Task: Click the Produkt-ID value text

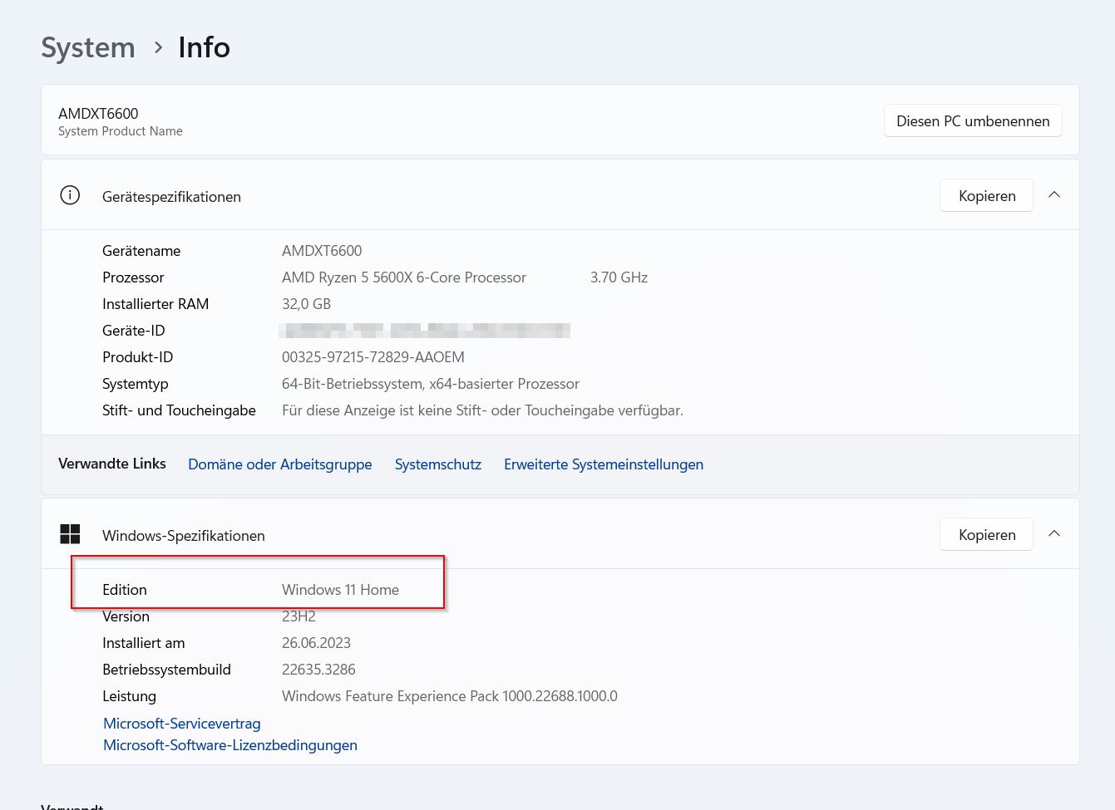Action: tap(372, 357)
